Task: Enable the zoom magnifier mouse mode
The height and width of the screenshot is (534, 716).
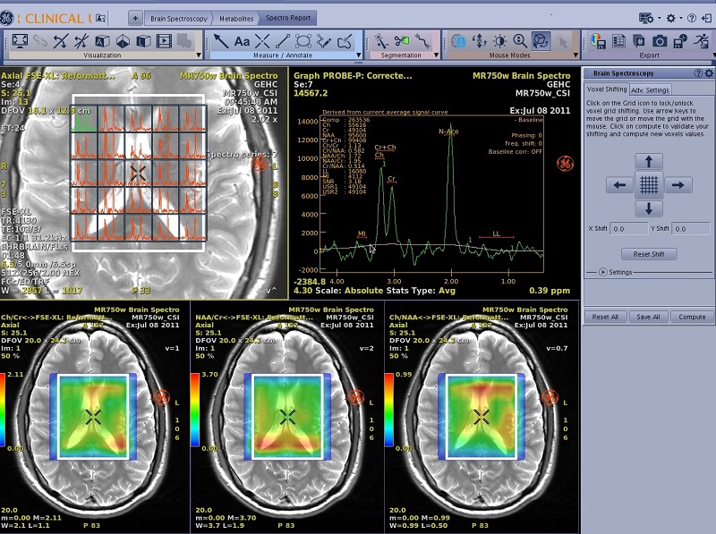Action: click(x=521, y=41)
